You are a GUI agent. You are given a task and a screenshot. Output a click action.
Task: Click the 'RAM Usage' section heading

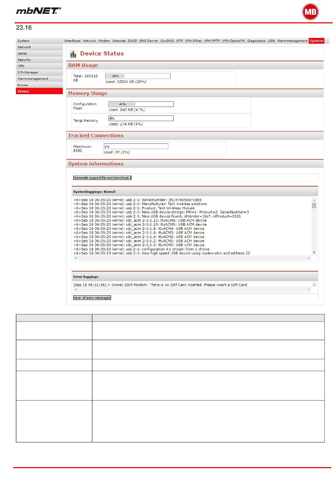[83, 65]
